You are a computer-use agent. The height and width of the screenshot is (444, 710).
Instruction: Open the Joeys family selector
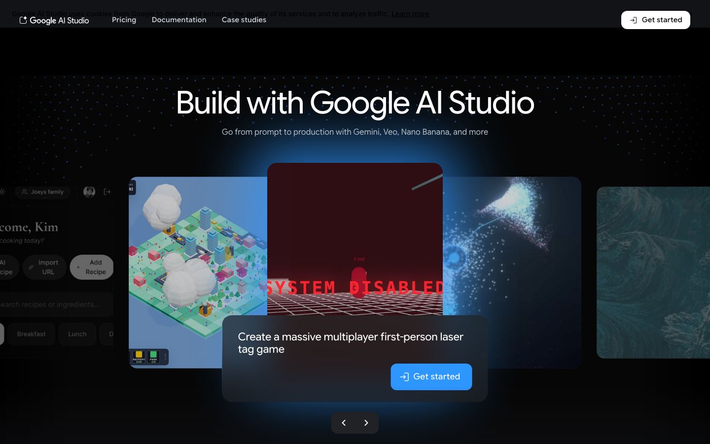(x=42, y=192)
